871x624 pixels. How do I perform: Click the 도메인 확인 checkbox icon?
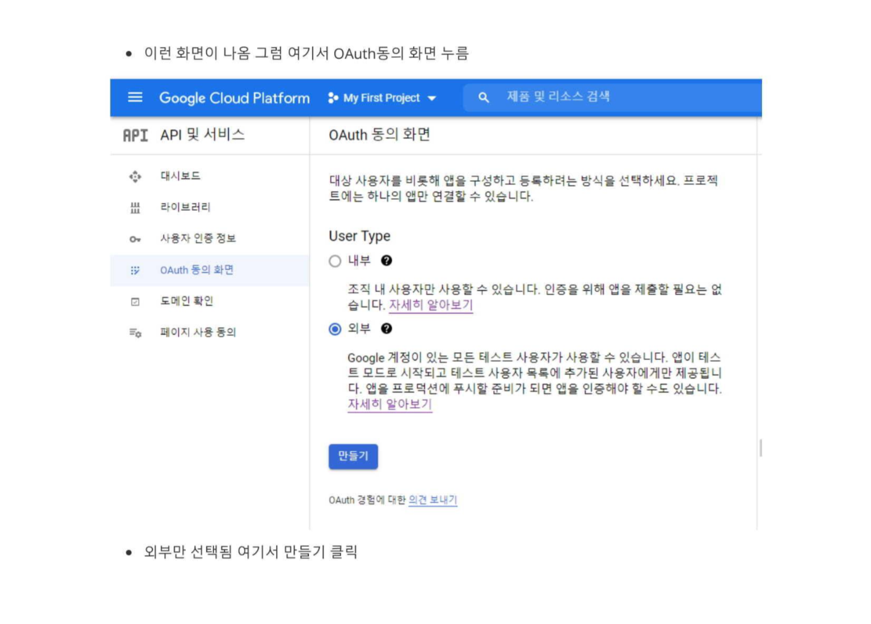pyautogui.click(x=135, y=302)
